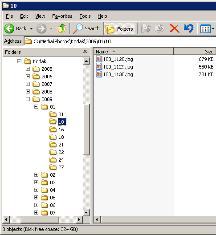The height and width of the screenshot is (235, 216).
Task: Click the green Back arrow button
Action: (9, 28)
